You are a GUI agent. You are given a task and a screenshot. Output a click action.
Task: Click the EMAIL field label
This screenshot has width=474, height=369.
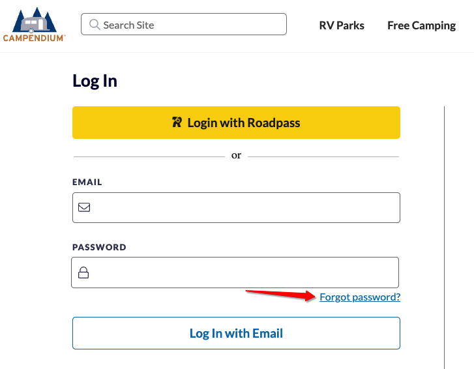[87, 182]
